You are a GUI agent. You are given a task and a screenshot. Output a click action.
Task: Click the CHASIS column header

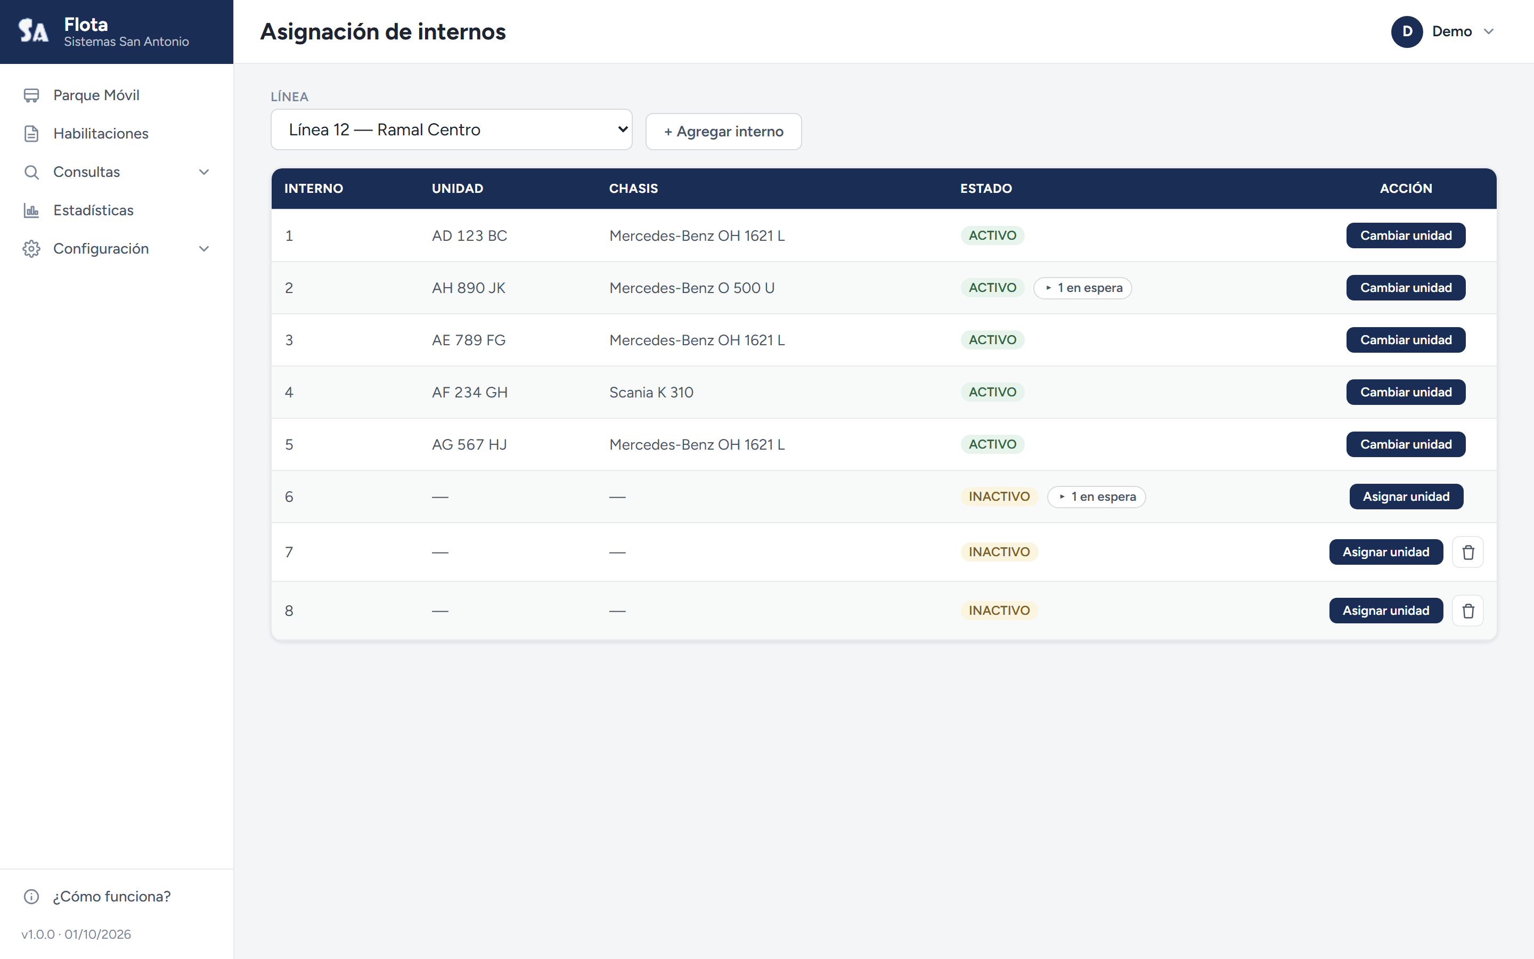pyautogui.click(x=633, y=189)
